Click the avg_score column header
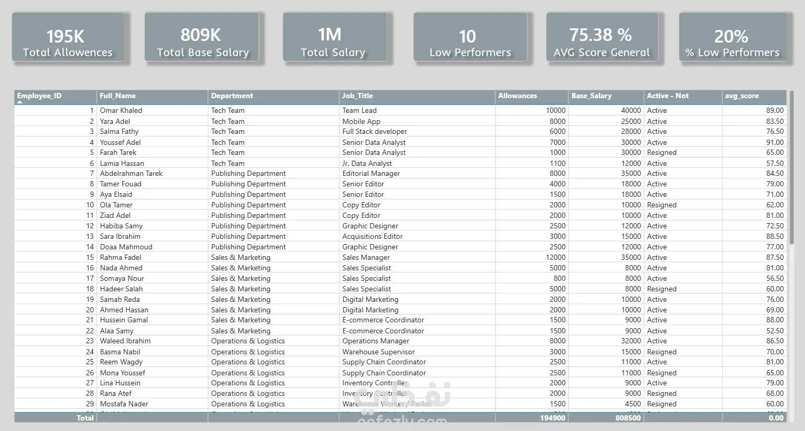 pos(754,96)
